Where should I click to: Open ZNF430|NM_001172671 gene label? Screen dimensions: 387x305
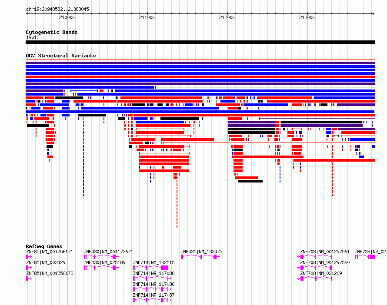(108, 252)
